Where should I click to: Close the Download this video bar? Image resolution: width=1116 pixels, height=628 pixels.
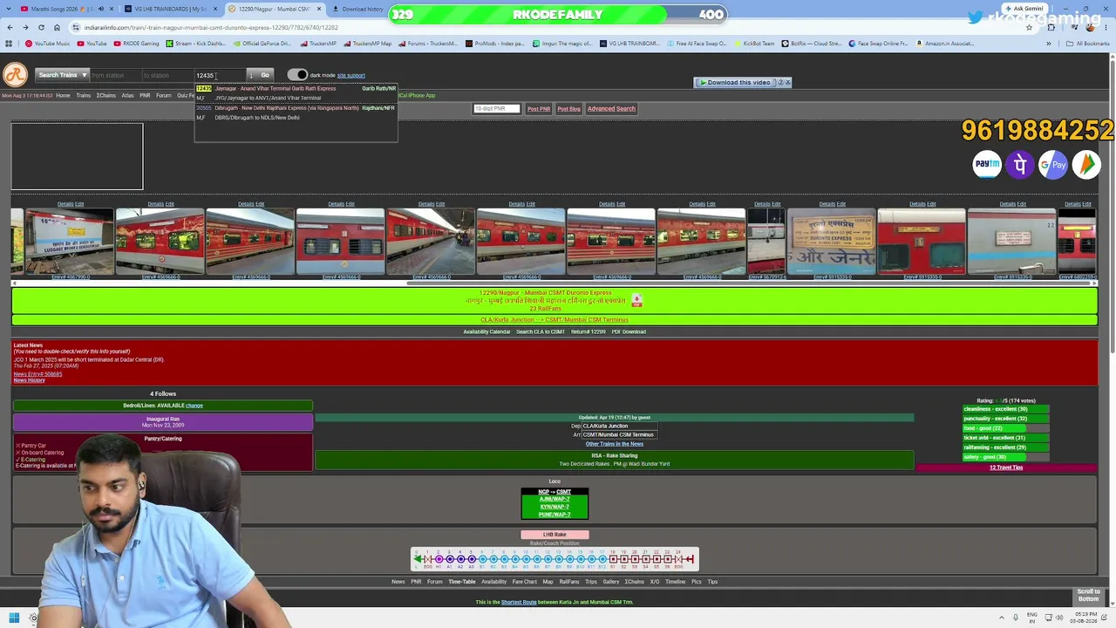787,82
